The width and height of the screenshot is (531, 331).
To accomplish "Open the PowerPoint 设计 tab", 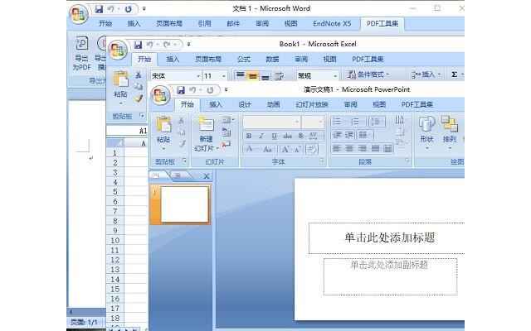I will [245, 105].
